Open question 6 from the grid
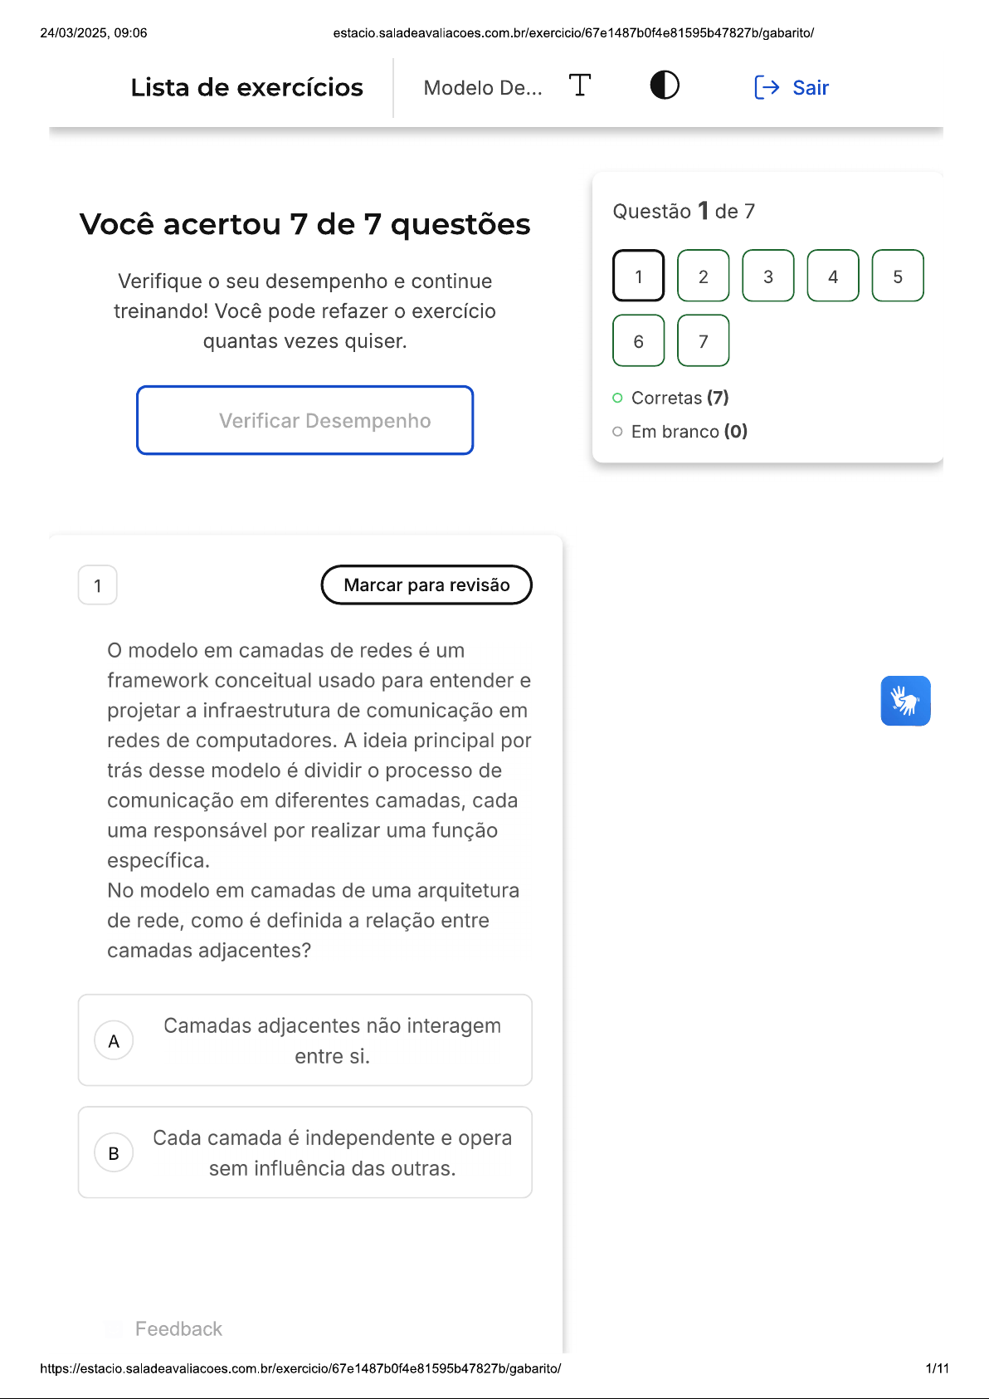989x1399 pixels. pyautogui.click(x=639, y=340)
